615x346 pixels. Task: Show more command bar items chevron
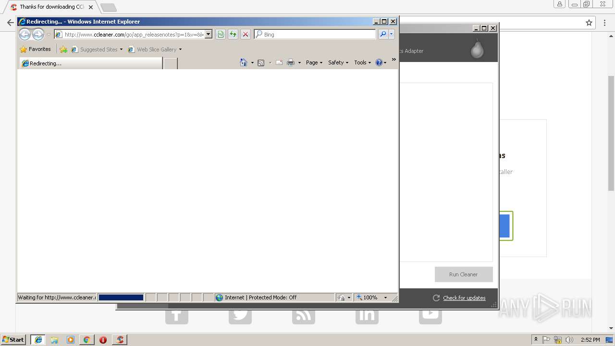[x=394, y=60]
